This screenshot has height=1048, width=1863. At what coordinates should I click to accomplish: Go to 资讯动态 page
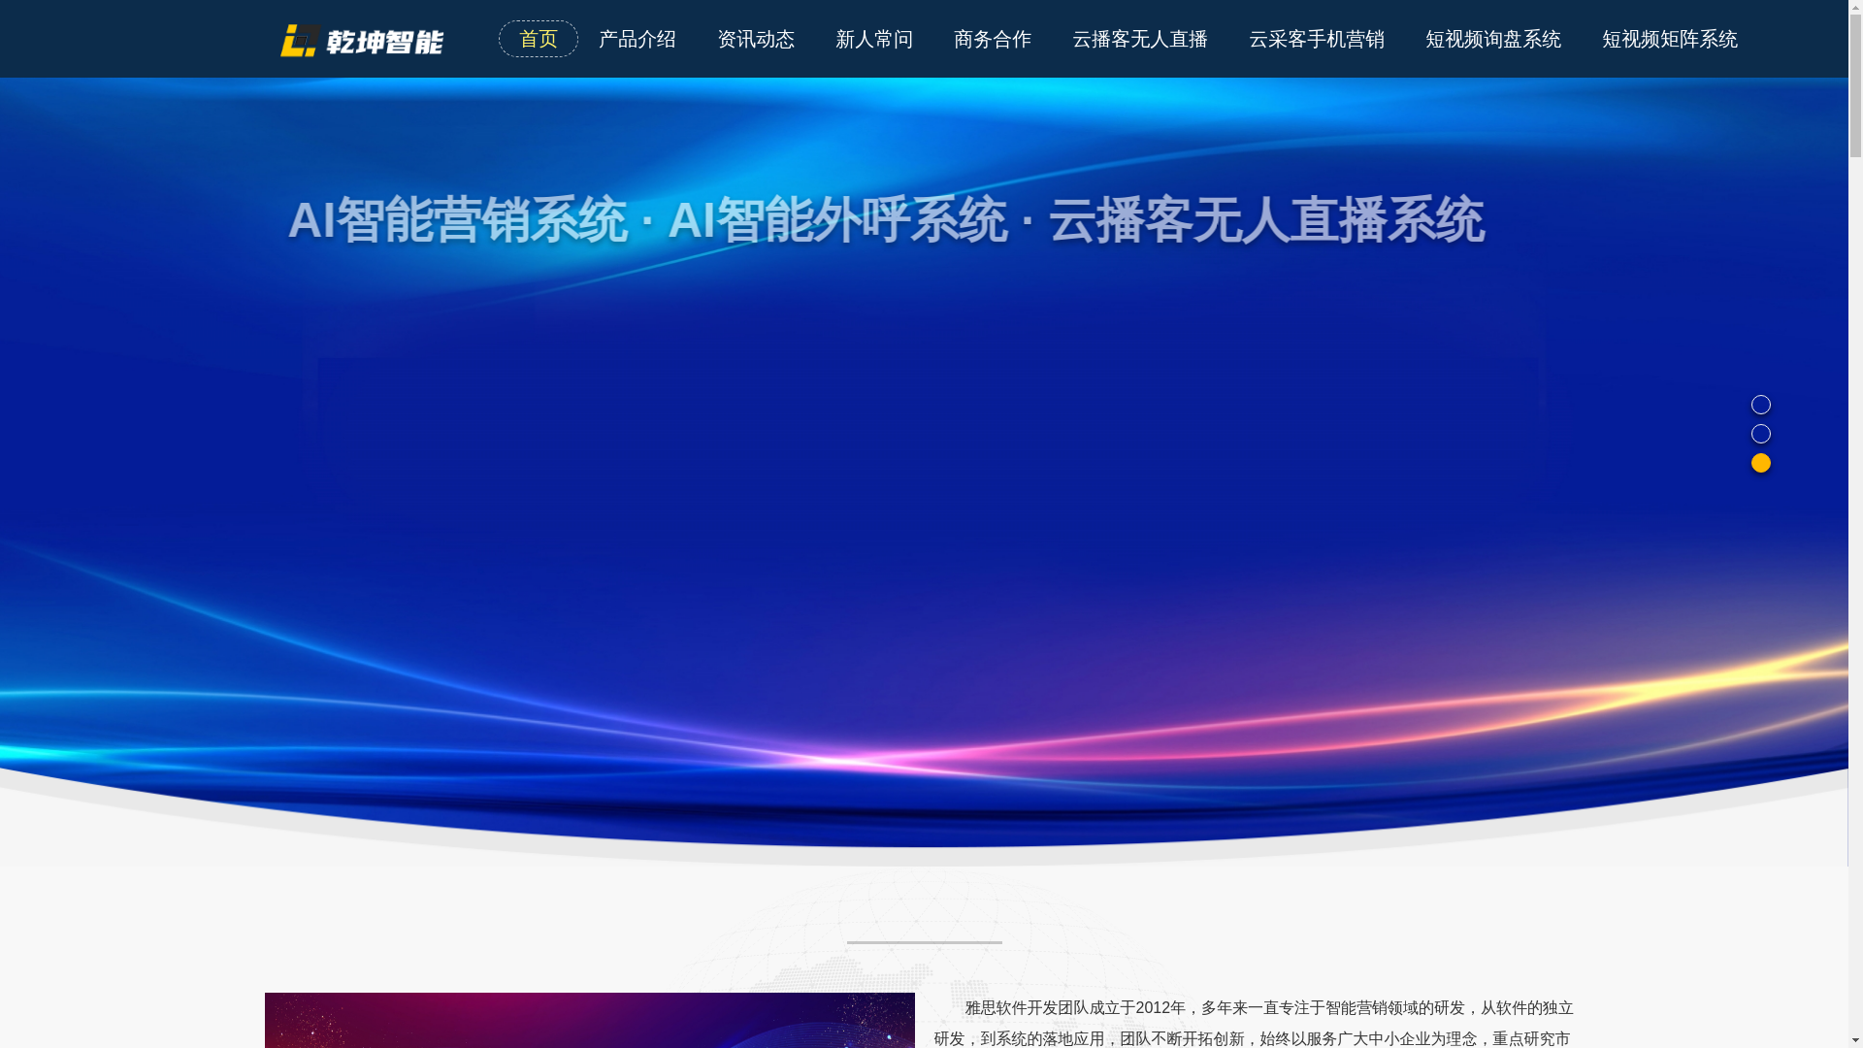point(756,39)
